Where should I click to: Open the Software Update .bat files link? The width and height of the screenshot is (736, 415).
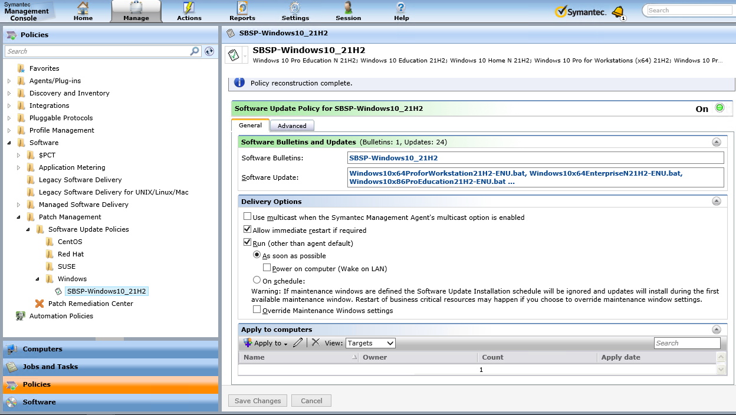point(515,177)
